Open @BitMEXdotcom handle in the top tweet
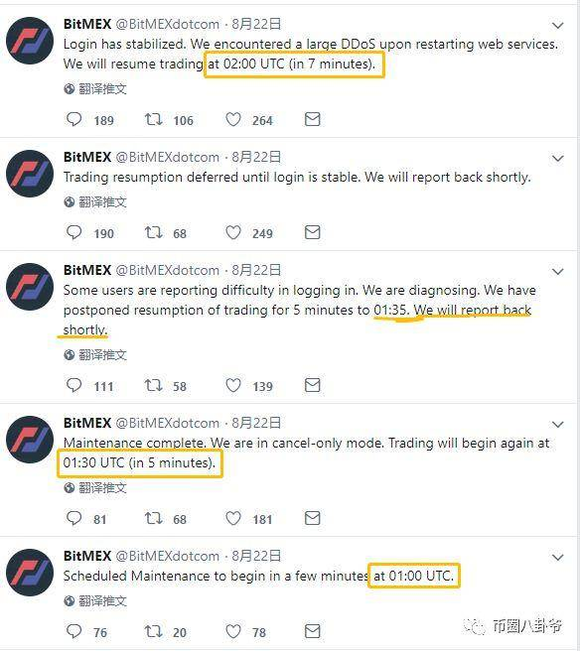This screenshot has width=580, height=651. point(168,24)
